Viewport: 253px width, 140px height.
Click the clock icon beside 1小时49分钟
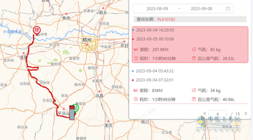(x=136, y=99)
